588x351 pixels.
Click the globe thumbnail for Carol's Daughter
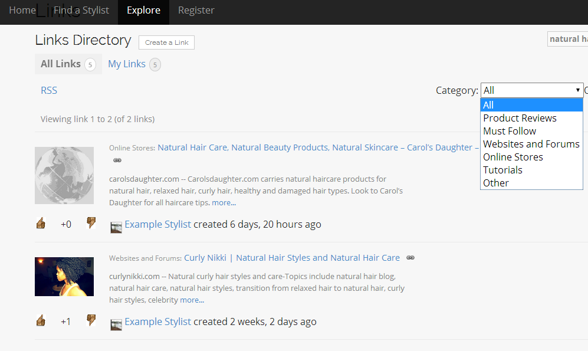[64, 176]
